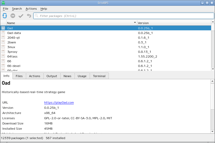Open the File menu
Screen dimensions: 215x143
(x=5, y=9)
